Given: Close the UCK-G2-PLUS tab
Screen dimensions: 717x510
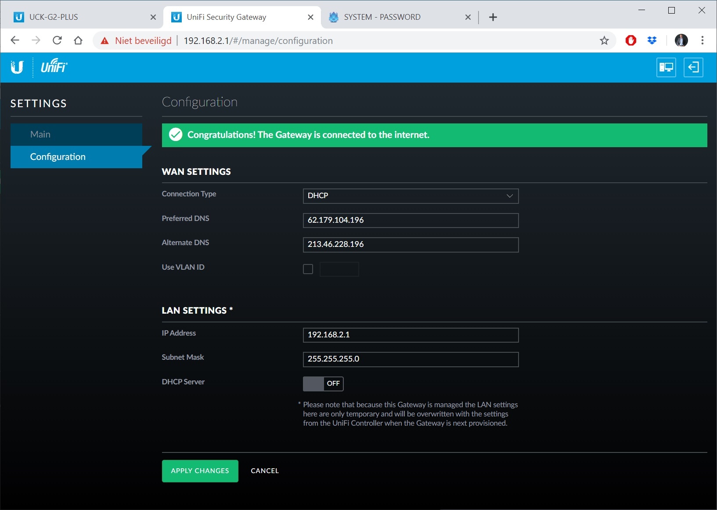Looking at the screenshot, I should pos(153,17).
